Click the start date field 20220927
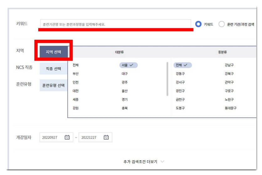The width and height of the screenshot is (262, 175). click(56, 137)
